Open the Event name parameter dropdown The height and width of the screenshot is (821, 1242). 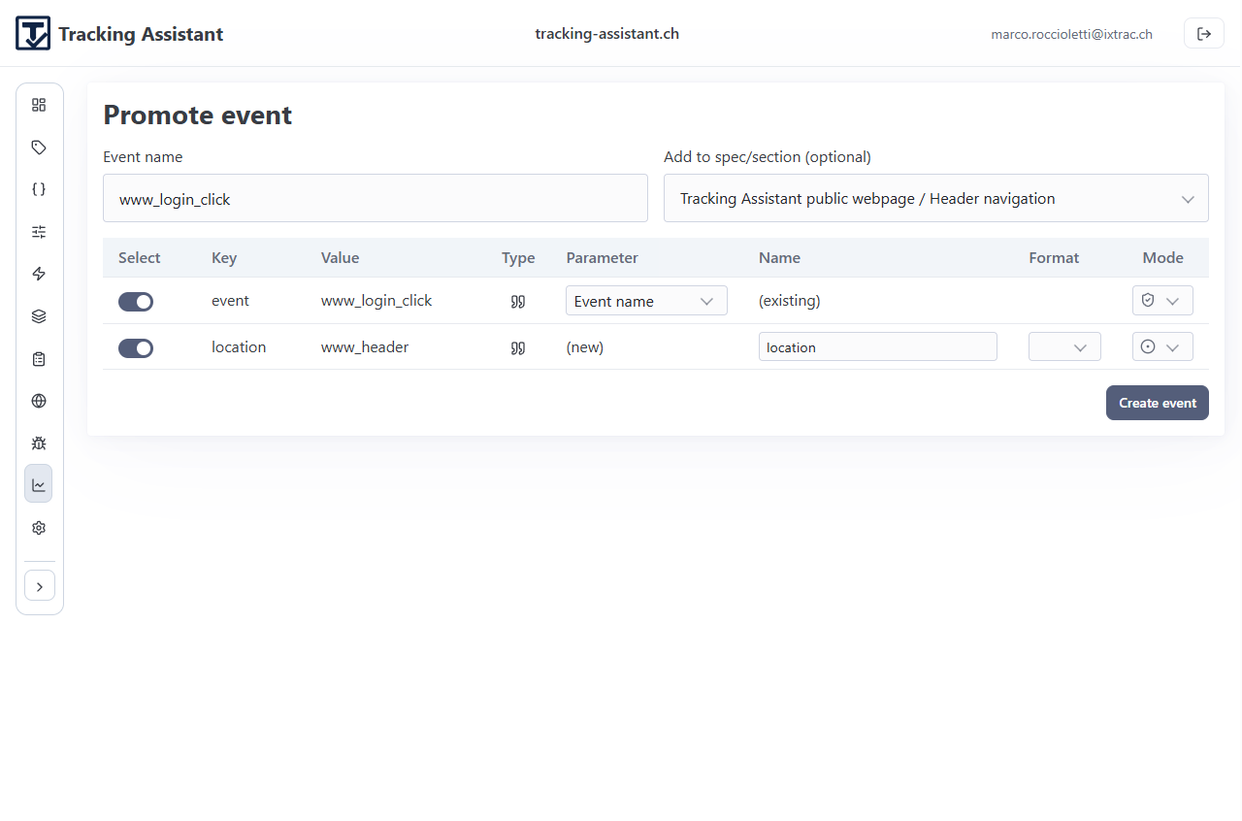[646, 301]
